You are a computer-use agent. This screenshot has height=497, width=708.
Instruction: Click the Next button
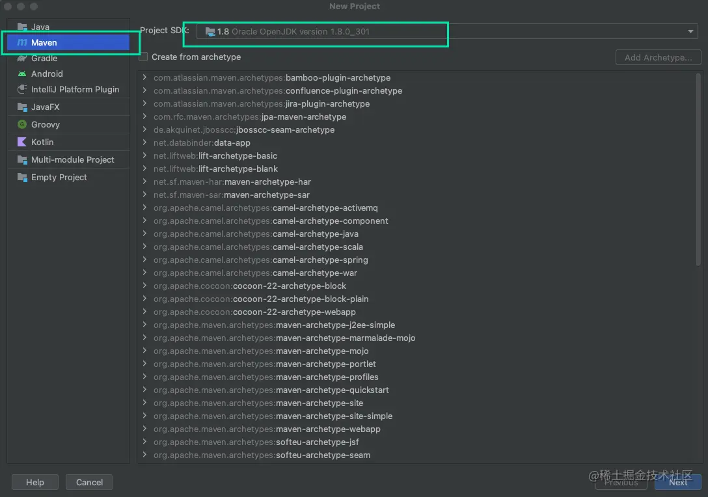click(x=678, y=482)
